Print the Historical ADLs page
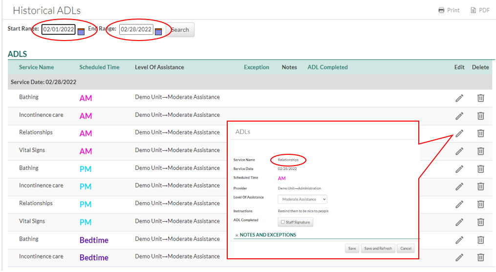 pyautogui.click(x=449, y=10)
